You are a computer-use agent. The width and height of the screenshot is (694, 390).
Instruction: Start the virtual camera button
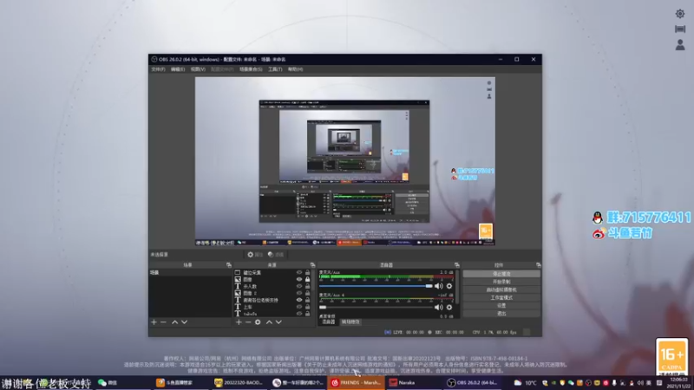click(501, 289)
